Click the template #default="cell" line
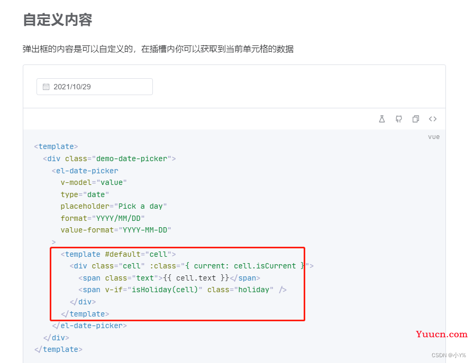This screenshot has width=474, height=363. pos(118,254)
